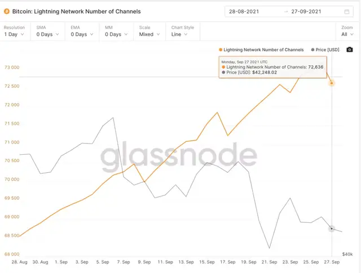Open the EMA 0 Days dropdown

pyautogui.click(x=82, y=32)
